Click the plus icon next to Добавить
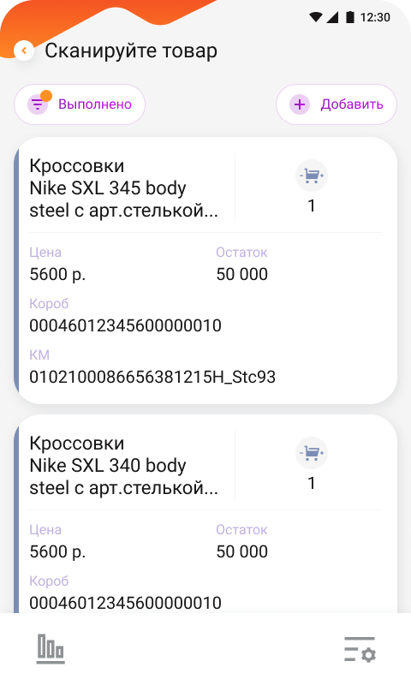This screenshot has width=411, height=685. click(300, 104)
